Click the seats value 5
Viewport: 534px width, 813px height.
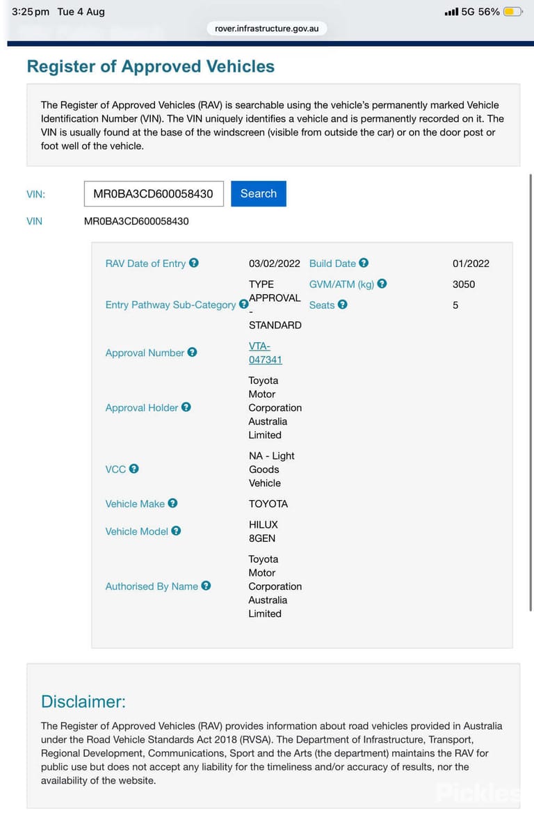[x=455, y=305]
